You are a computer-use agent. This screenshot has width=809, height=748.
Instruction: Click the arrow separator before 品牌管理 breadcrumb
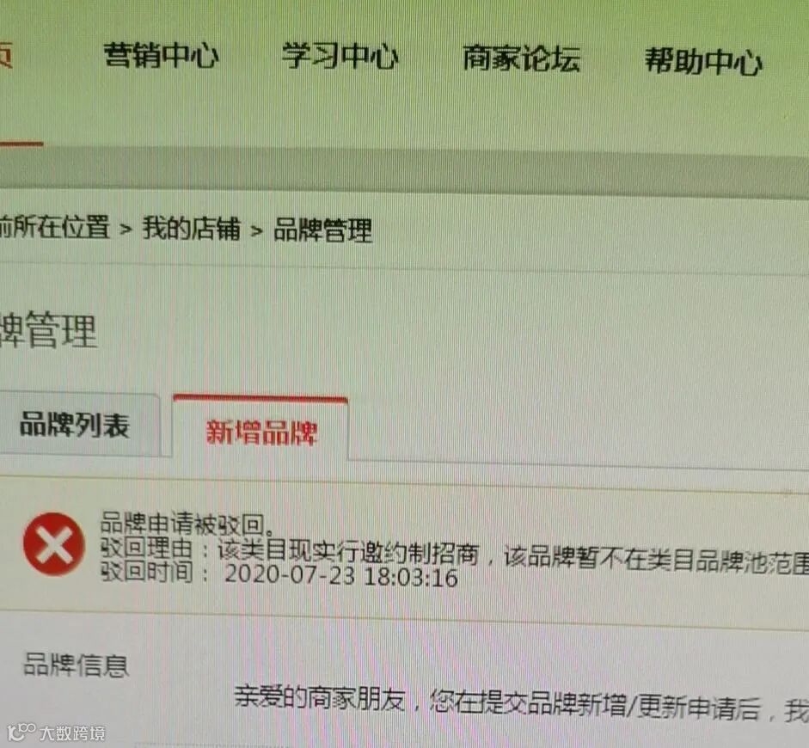pos(256,230)
